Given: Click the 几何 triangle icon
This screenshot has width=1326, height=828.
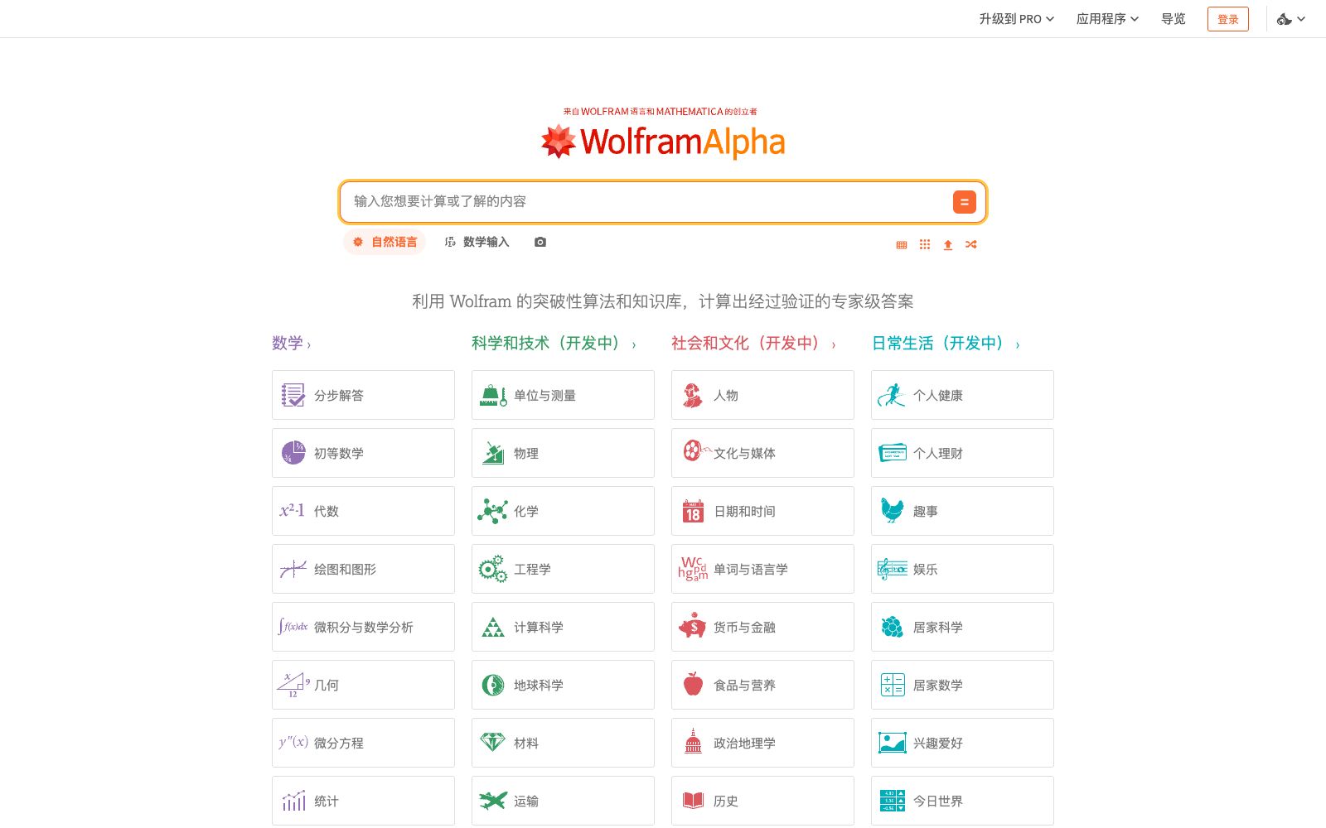Looking at the screenshot, I should pos(293,685).
